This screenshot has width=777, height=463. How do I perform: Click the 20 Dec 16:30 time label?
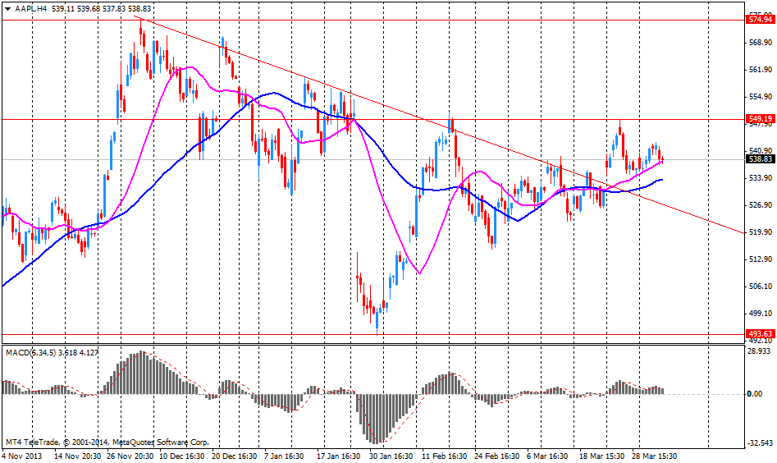click(x=235, y=456)
